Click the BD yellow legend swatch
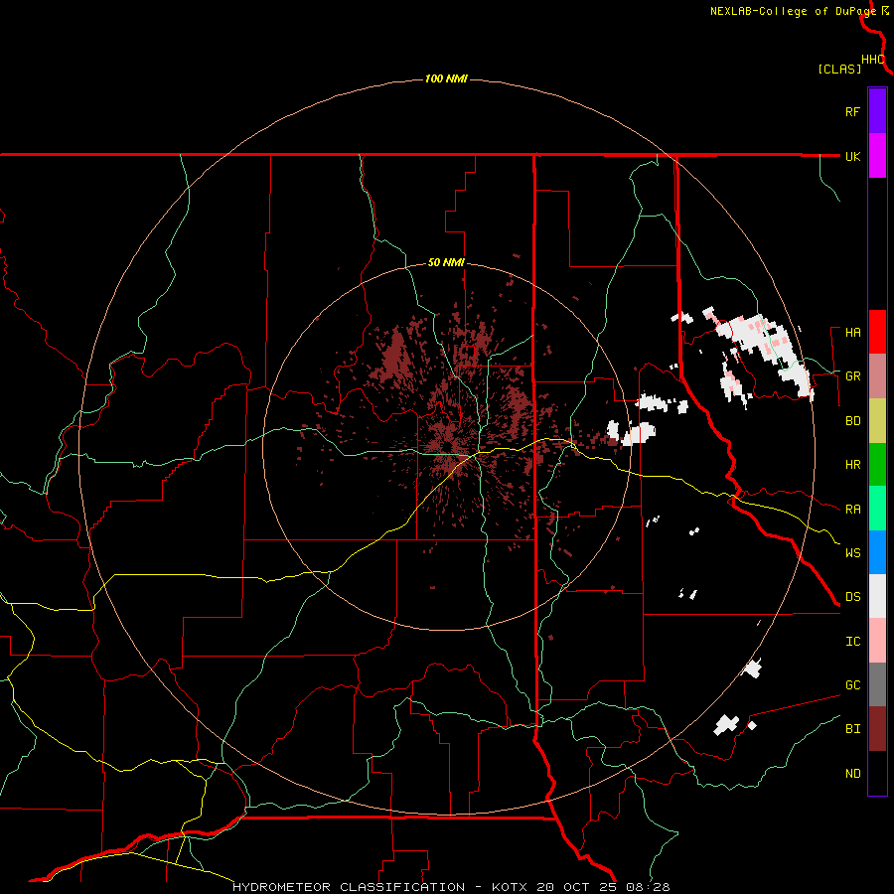Image resolution: width=894 pixels, height=894 pixels. coord(877,421)
